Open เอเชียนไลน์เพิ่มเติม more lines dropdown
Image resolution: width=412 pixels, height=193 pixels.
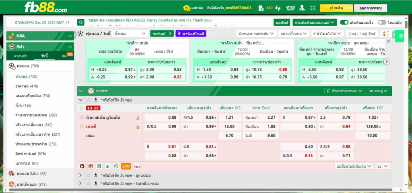click(354, 166)
